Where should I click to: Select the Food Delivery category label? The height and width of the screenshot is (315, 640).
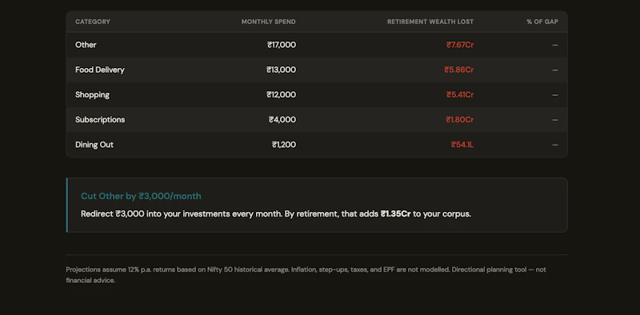click(99, 70)
